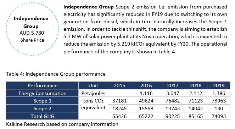The width and height of the screenshot is (235, 129).
Task: Click the 2017 energy value 3.047
Action: [173, 93]
